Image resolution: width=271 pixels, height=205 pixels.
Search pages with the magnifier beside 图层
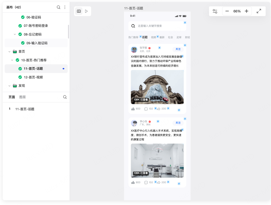65,97
